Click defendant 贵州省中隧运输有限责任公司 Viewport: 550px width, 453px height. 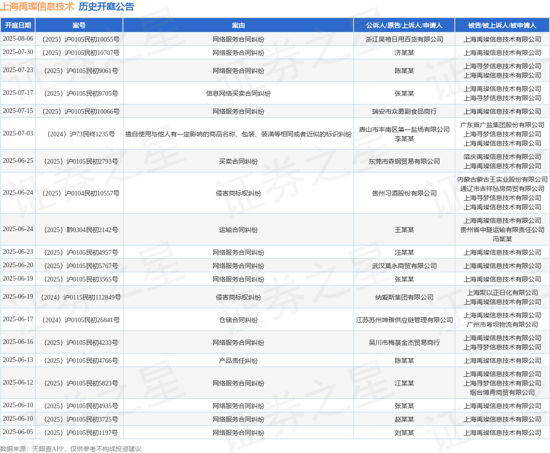pyautogui.click(x=502, y=230)
